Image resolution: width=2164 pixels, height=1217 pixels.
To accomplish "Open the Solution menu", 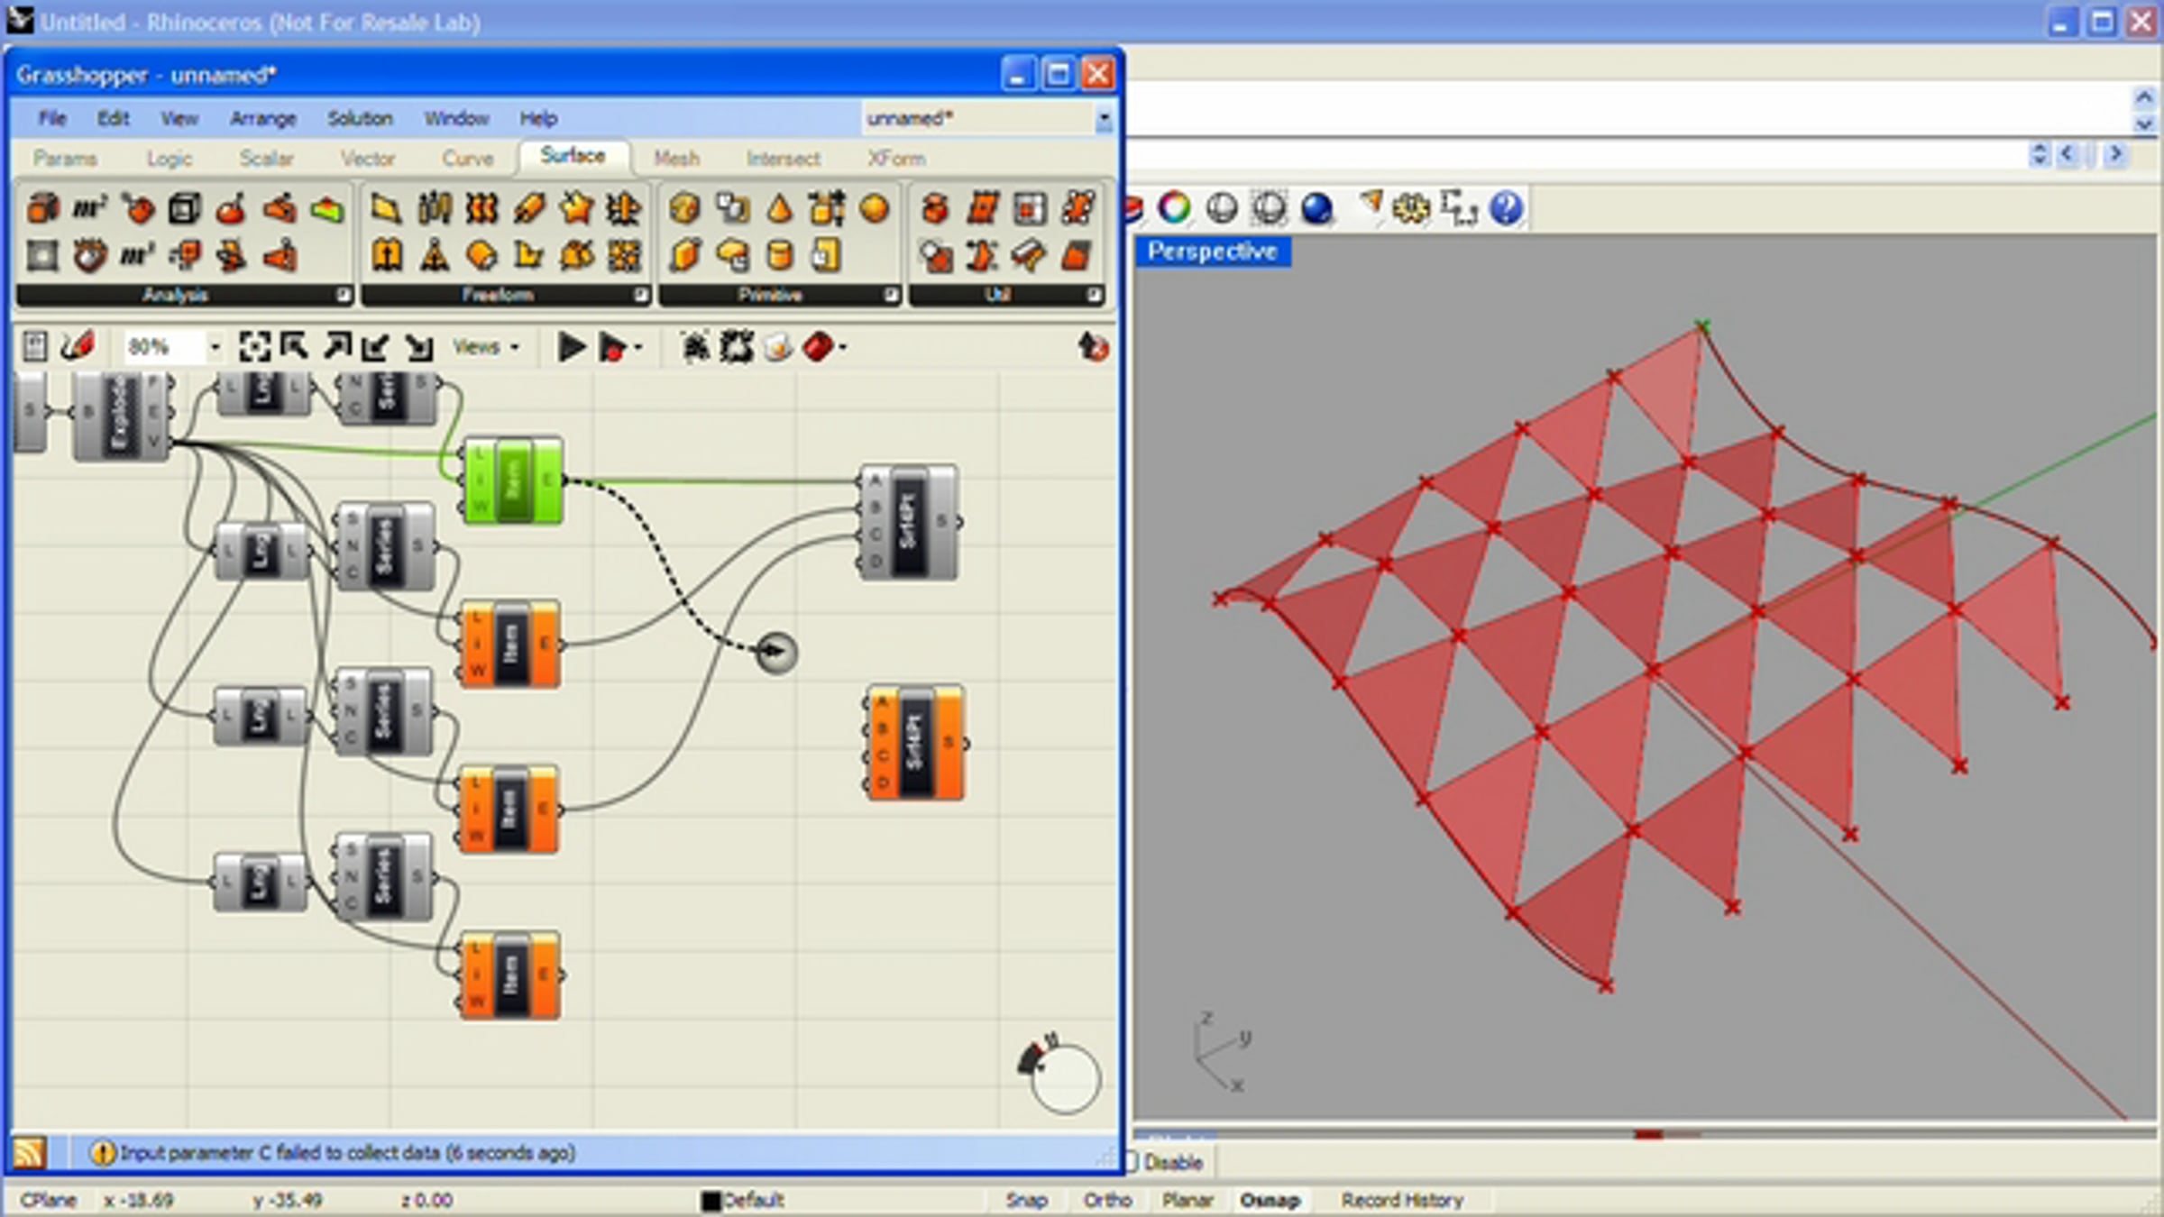I will point(360,118).
